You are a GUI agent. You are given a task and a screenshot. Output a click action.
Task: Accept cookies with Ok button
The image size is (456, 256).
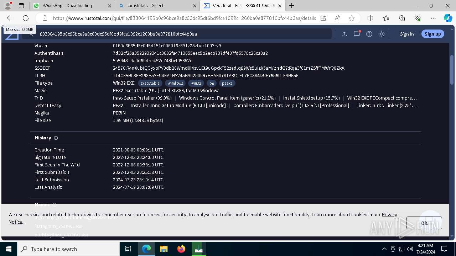pyautogui.click(x=424, y=223)
